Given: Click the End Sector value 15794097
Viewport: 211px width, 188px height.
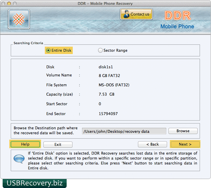Looking at the screenshot, I should 108,114.
